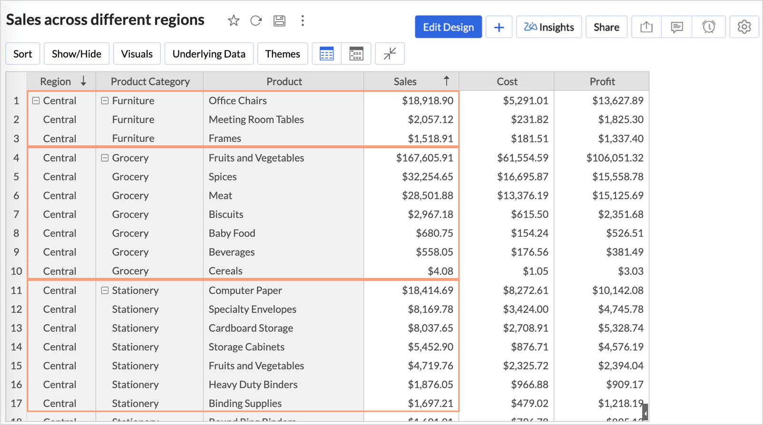Screen dimensions: 763x425
Task: Click the collapse arrows icon in toolbar
Action: click(390, 54)
